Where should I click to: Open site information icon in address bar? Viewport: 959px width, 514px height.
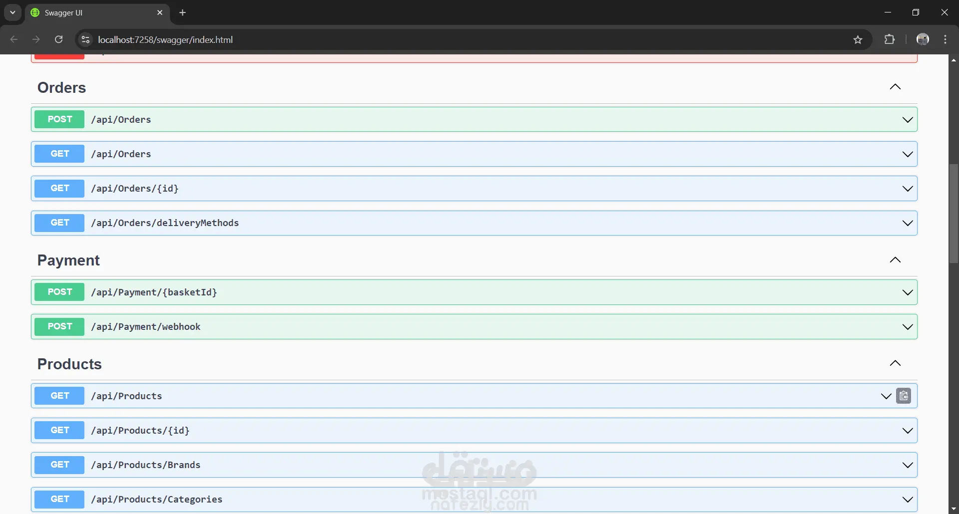(x=85, y=39)
